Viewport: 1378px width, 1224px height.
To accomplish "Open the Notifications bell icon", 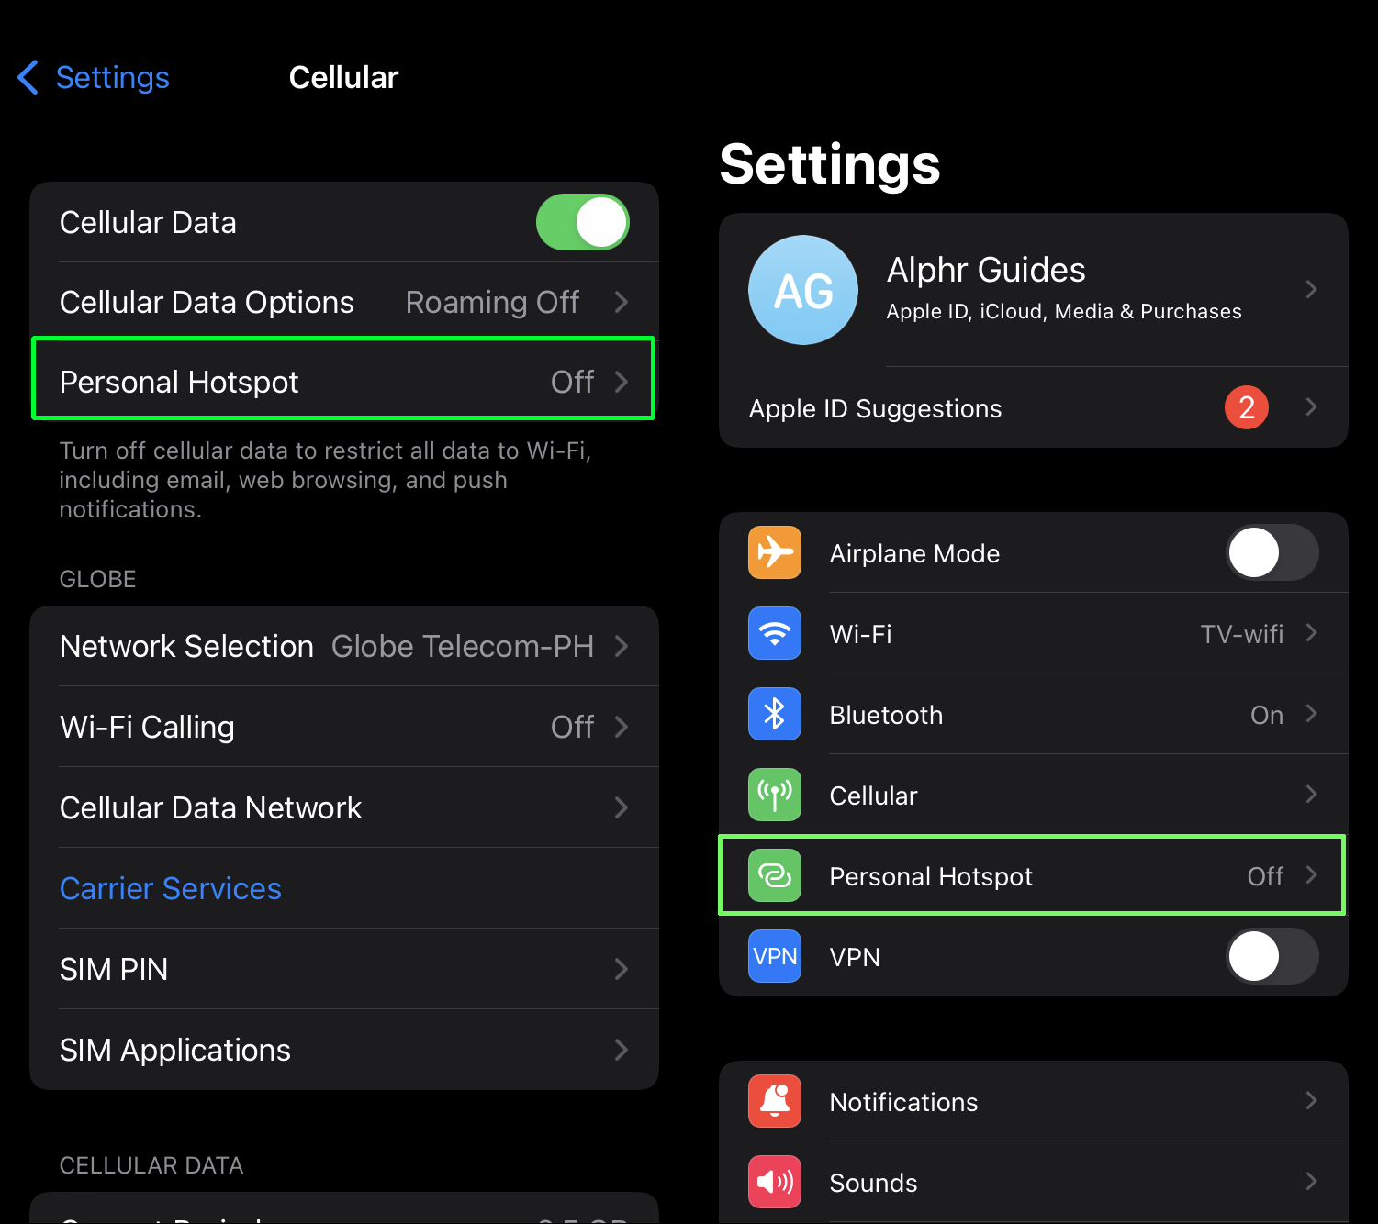I will click(x=774, y=1101).
